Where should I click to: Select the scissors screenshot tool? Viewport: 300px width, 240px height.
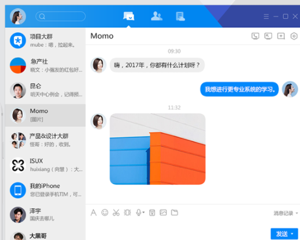click(x=116, y=213)
